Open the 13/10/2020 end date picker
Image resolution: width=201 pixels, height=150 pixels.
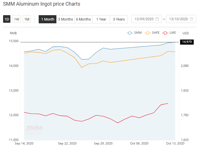tap(181, 19)
